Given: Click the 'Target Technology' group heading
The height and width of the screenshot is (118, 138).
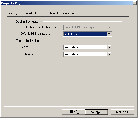Looking at the screenshot, I should point(28,41).
